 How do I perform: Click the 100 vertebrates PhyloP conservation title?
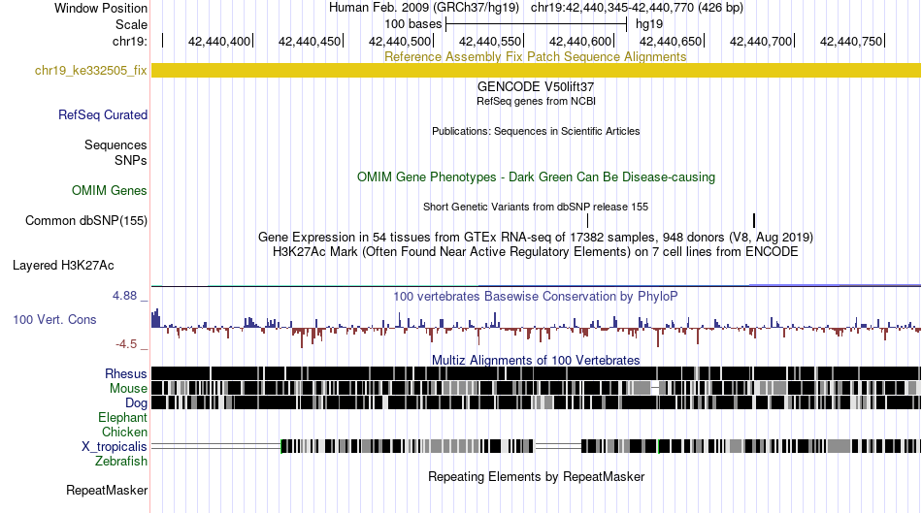pos(536,296)
